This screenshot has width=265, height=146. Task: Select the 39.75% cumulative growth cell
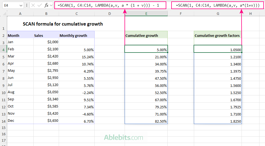point(146,70)
